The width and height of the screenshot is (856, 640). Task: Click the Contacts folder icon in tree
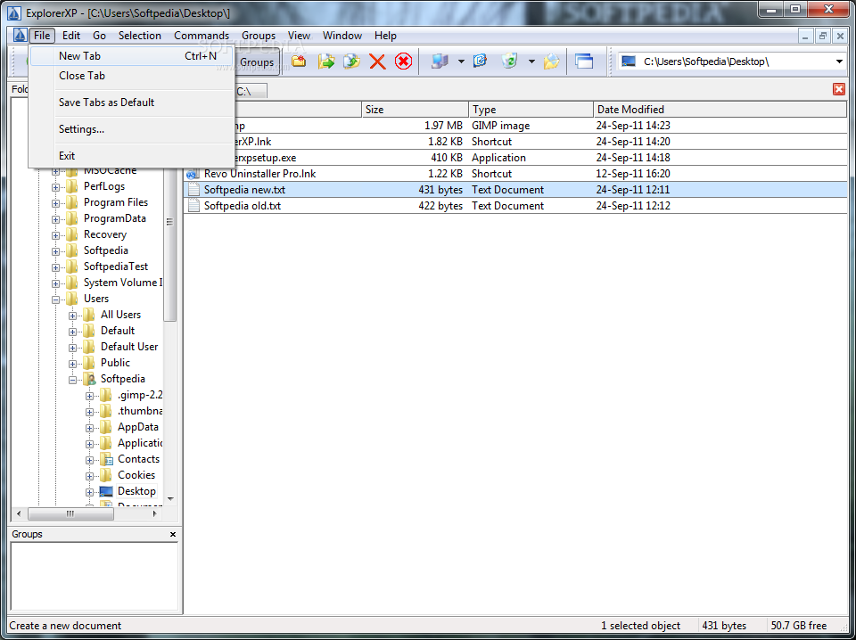pos(106,459)
